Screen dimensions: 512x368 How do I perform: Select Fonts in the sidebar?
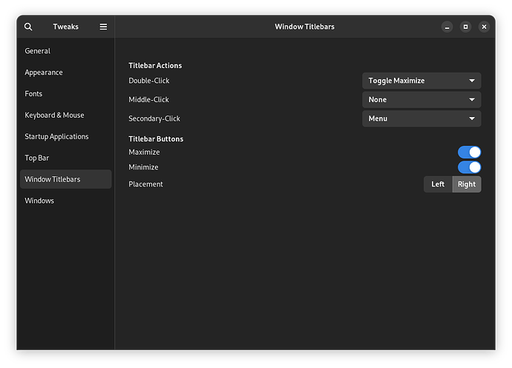(34, 94)
